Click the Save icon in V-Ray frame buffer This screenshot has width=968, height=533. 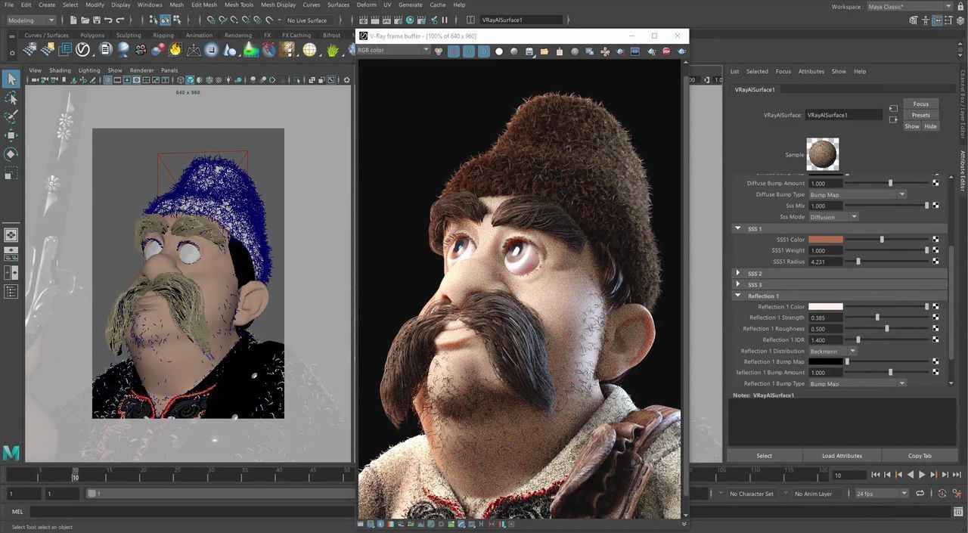(x=529, y=51)
